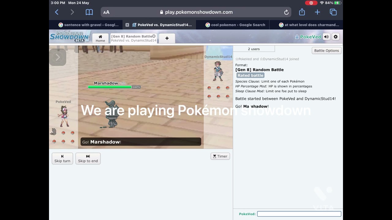The image size is (392, 220).
Task: Click the 2 users list header
Action: coord(254,49)
